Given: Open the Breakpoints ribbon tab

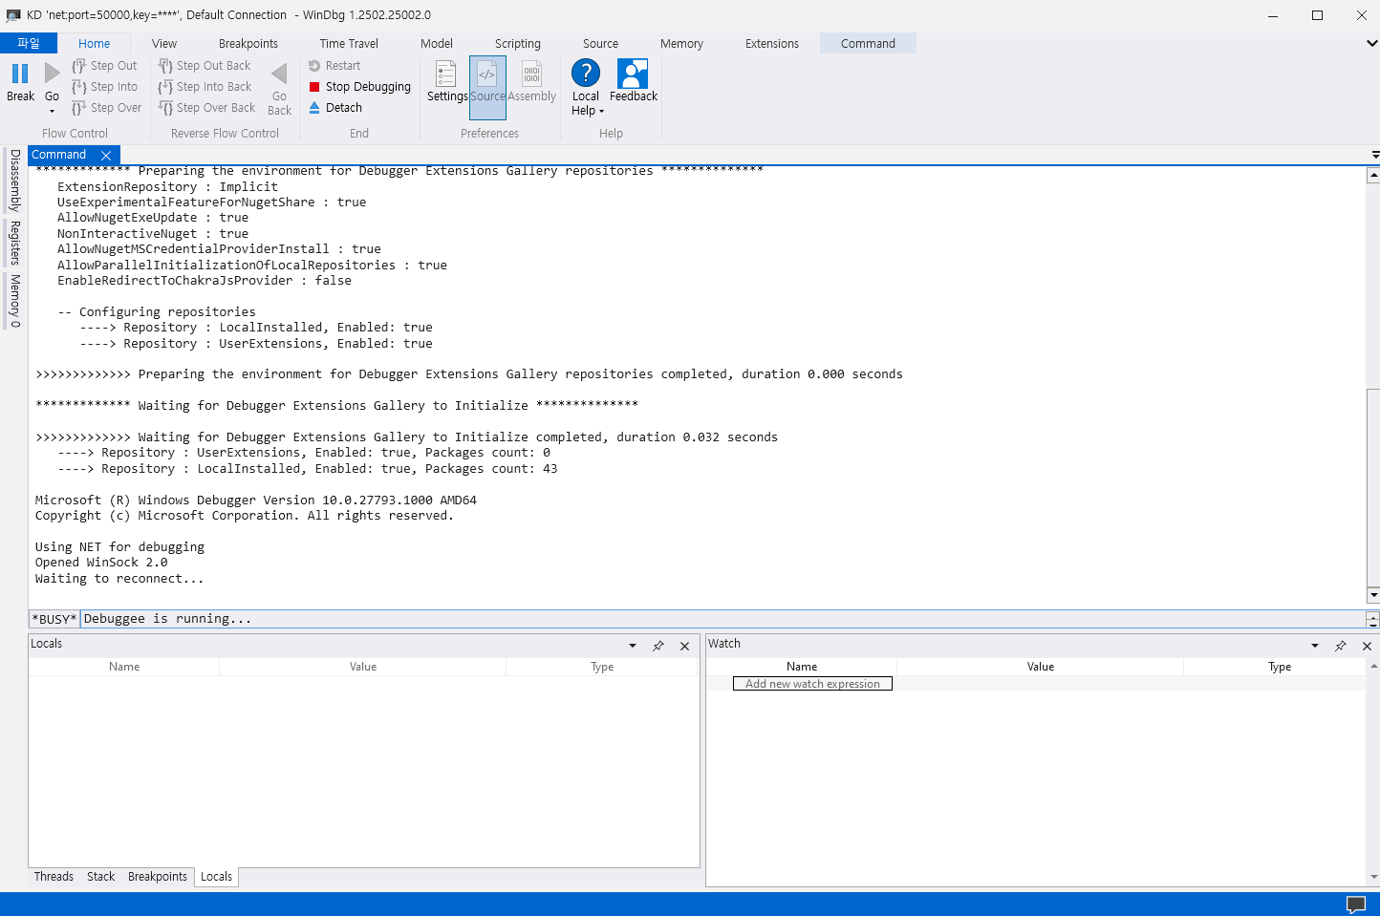Looking at the screenshot, I should click(248, 43).
